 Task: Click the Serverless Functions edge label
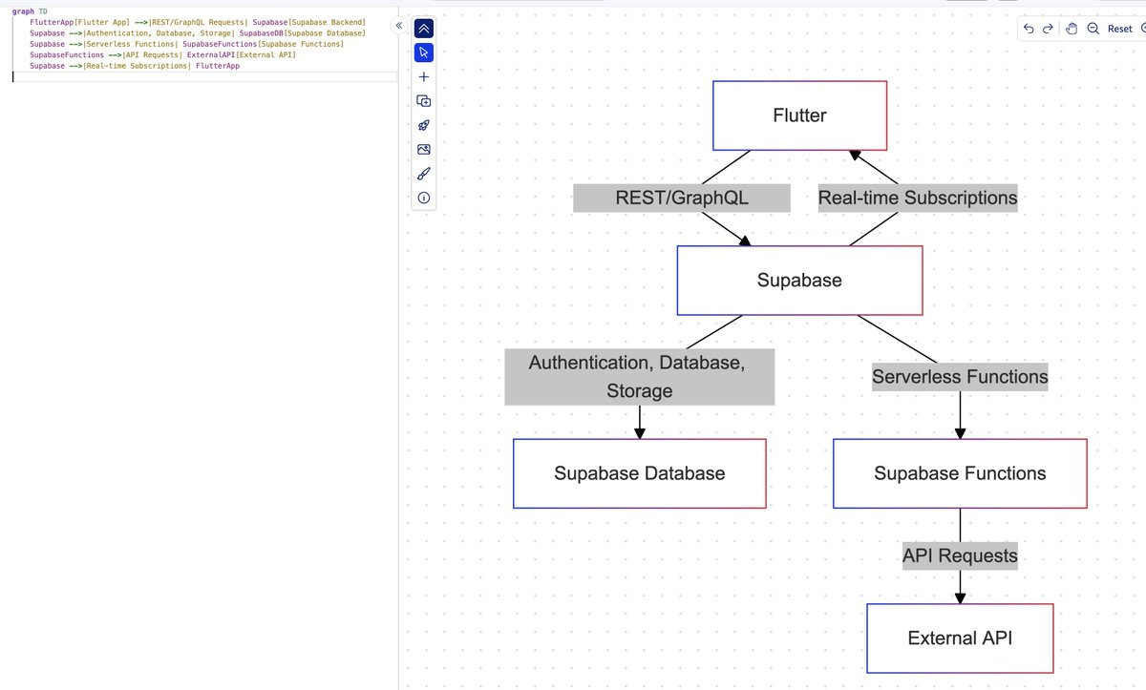coord(960,377)
